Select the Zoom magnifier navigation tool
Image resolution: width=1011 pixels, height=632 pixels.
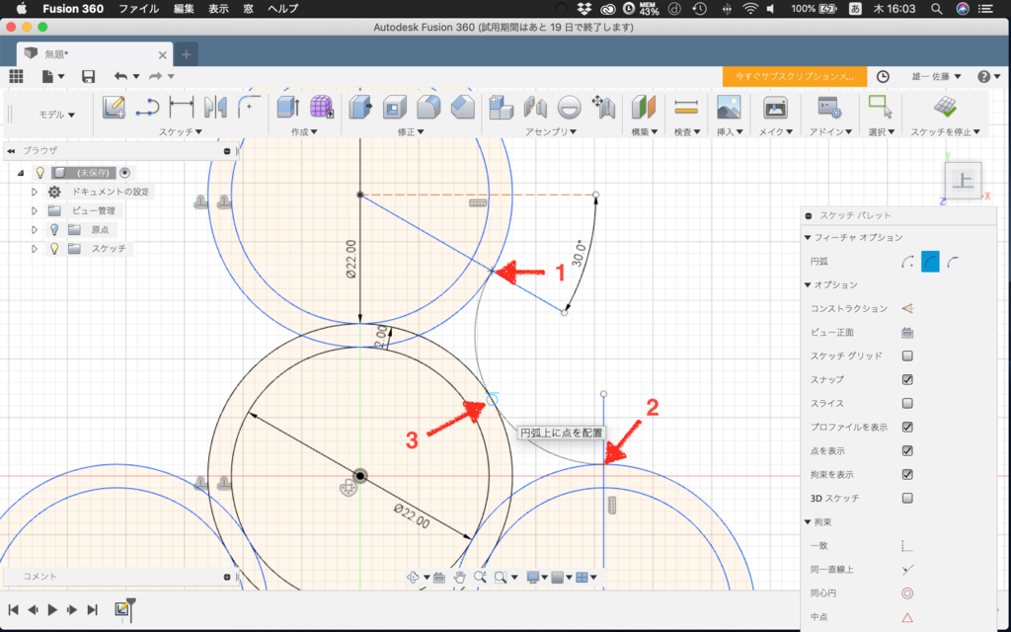pos(480,577)
